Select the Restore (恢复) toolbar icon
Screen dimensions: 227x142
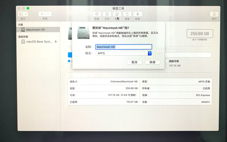tap(127, 14)
